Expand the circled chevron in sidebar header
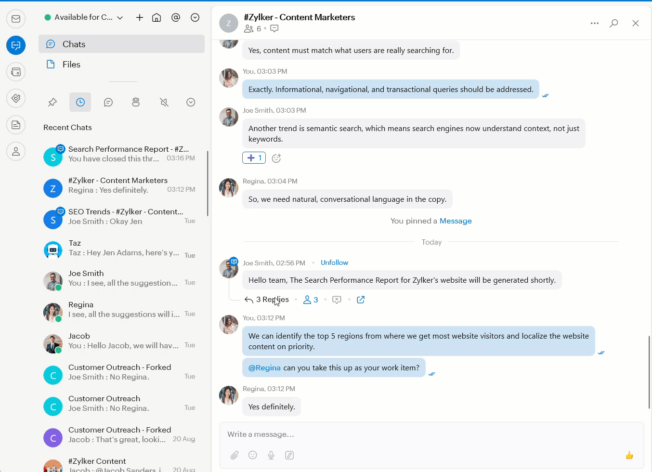Image resolution: width=652 pixels, height=472 pixels. (195, 17)
